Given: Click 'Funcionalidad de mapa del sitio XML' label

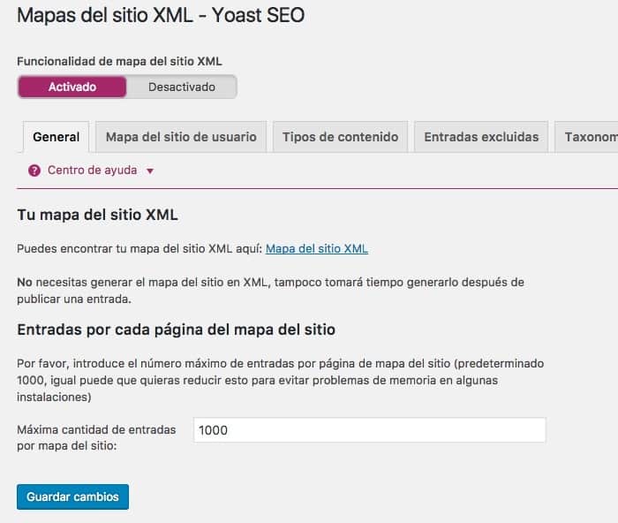Looking at the screenshot, I should tap(119, 62).
